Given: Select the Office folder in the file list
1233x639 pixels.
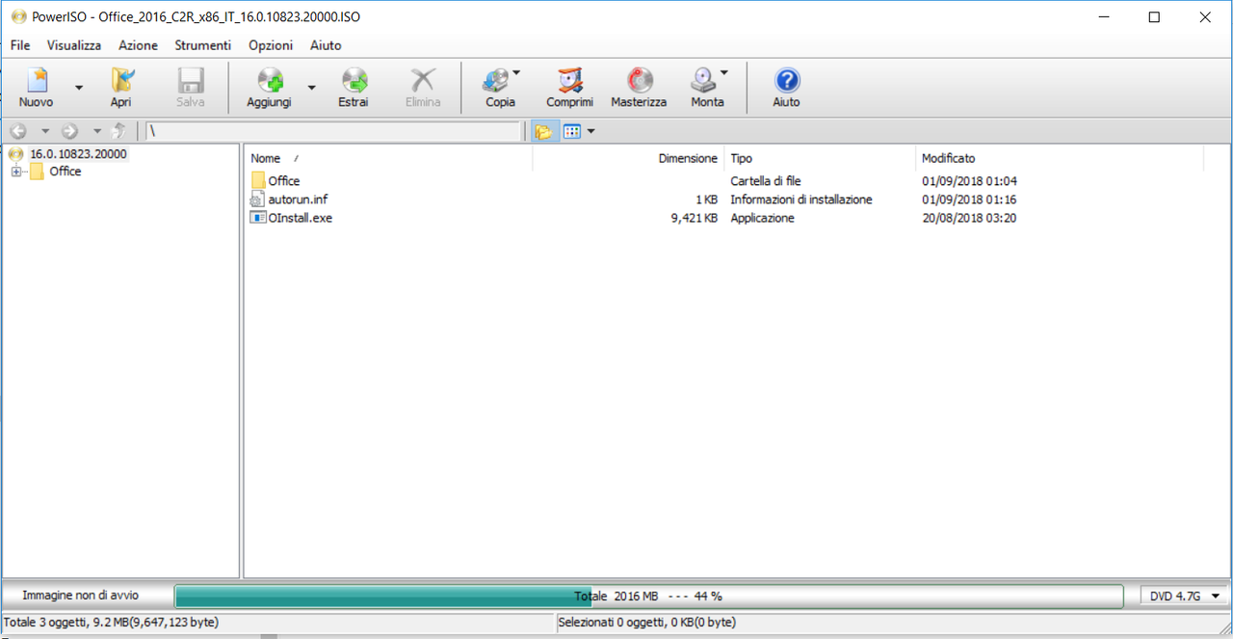Looking at the screenshot, I should 284,181.
